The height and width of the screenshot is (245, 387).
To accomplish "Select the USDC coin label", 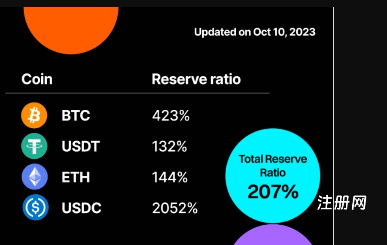I will click(82, 209).
